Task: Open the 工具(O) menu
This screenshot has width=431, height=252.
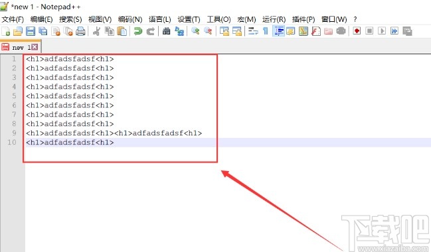Action: (x=218, y=19)
